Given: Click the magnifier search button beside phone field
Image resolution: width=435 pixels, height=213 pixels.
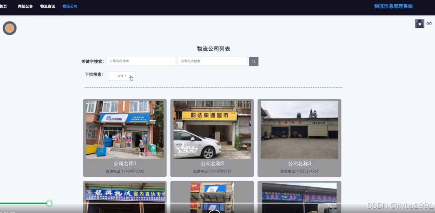Looking at the screenshot, I should tap(254, 61).
